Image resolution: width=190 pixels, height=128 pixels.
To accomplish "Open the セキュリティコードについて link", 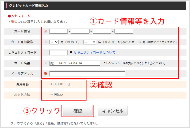I will point(94,53).
